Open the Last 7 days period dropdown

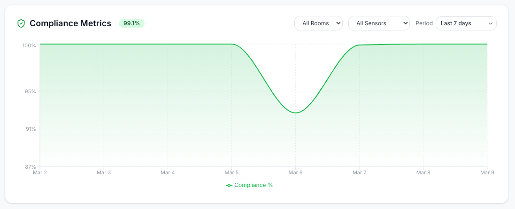tap(466, 23)
